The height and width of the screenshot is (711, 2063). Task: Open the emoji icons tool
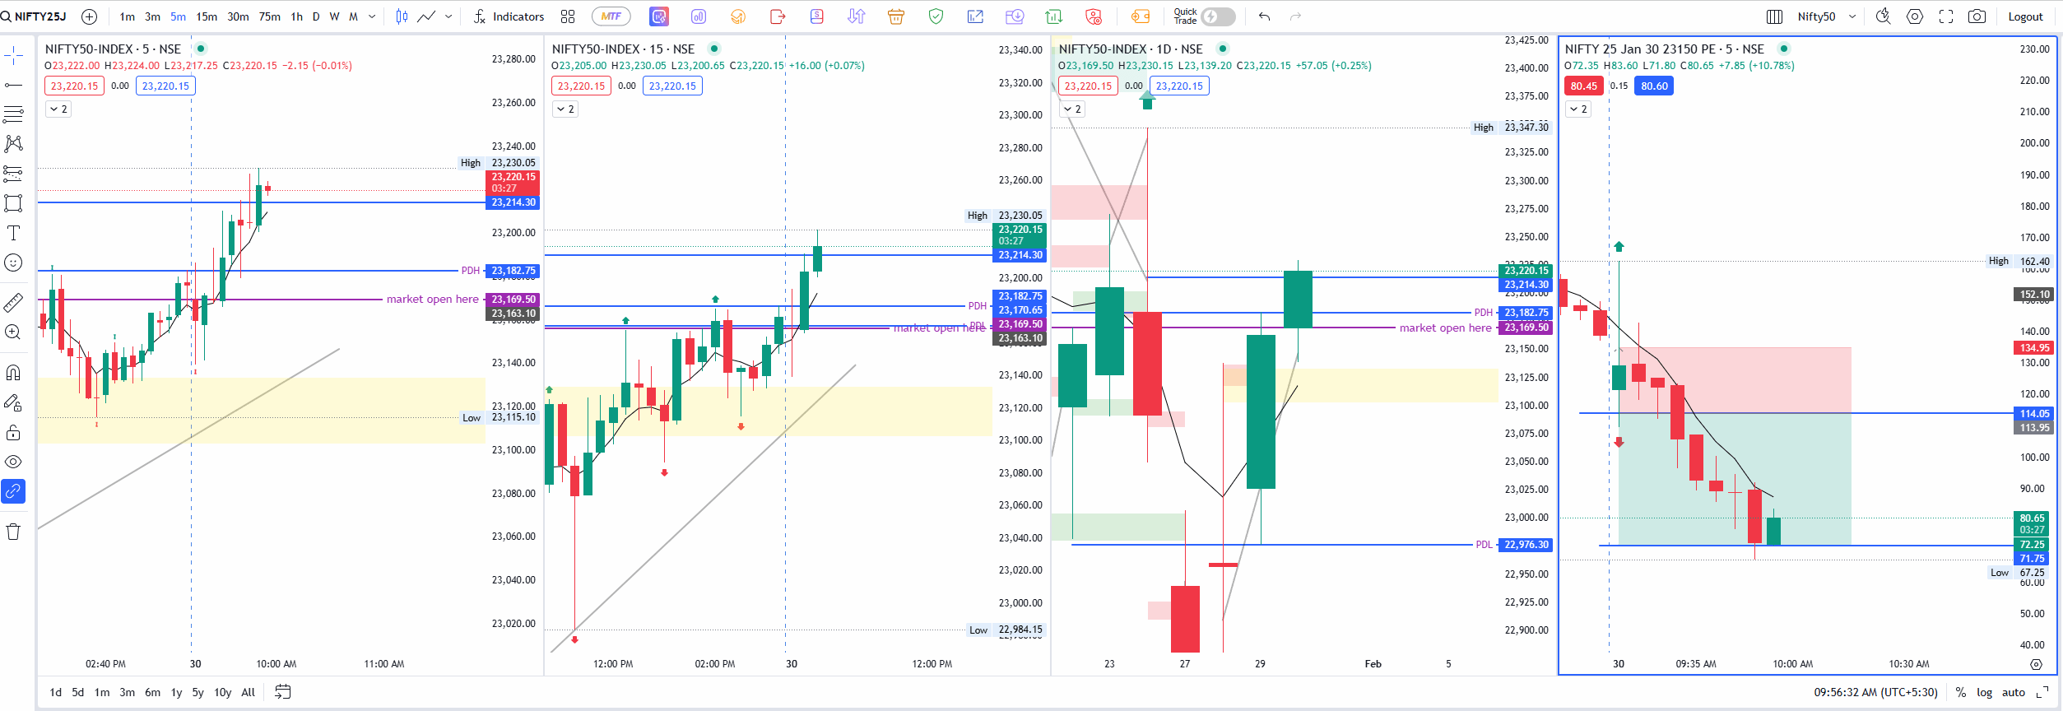pos(13,263)
